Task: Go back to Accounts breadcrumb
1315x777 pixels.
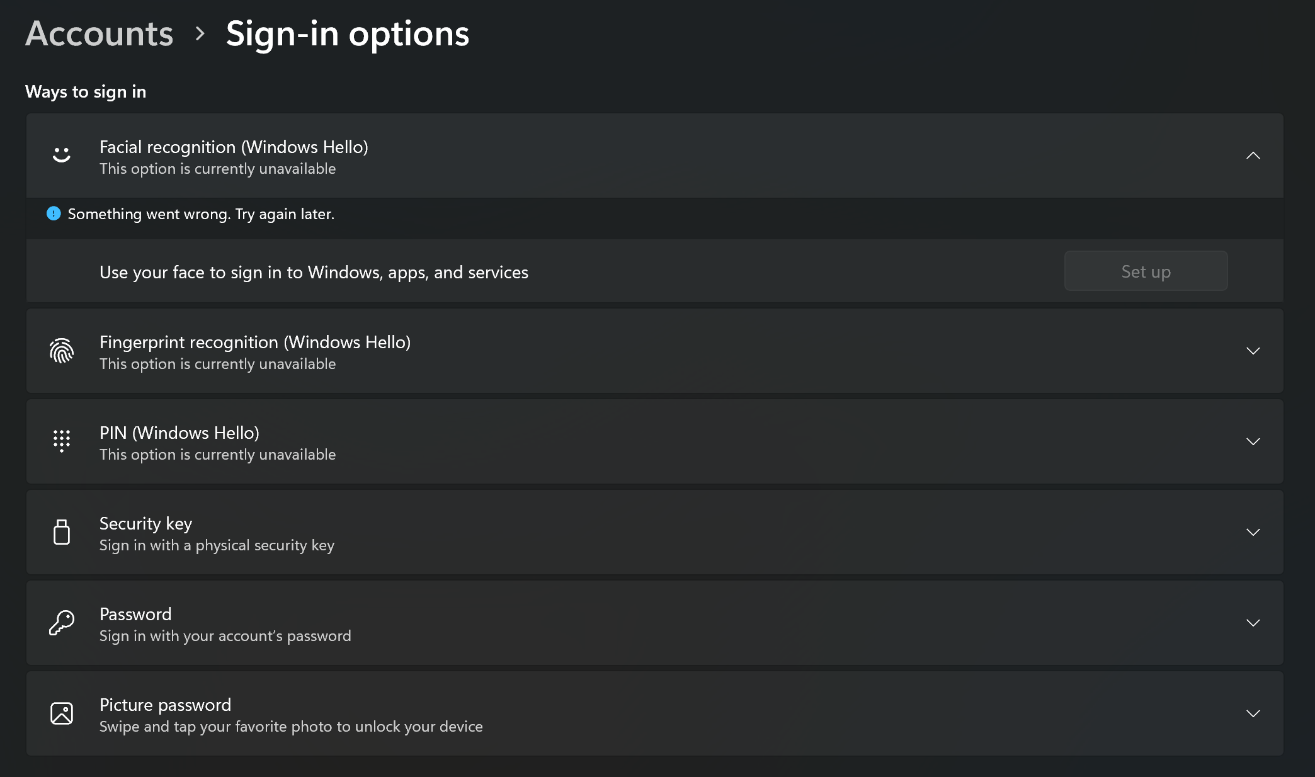Action: 99,33
